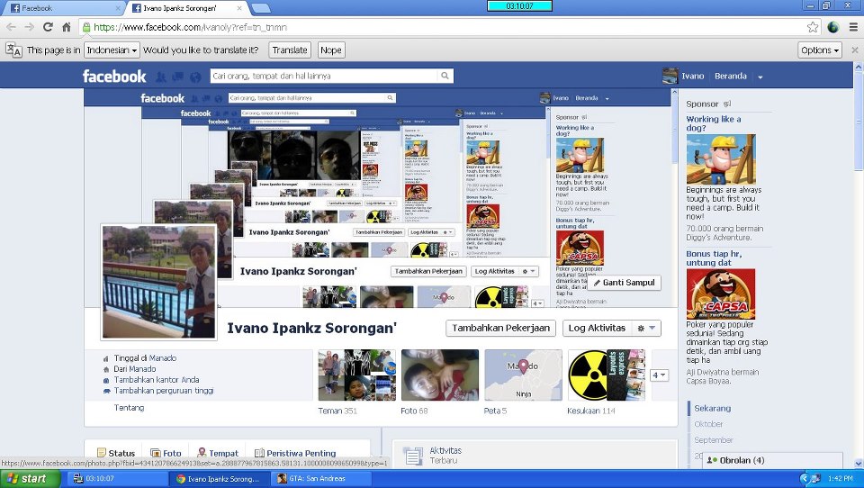The width and height of the screenshot is (864, 488).
Task: Click the Sponsor heading link
Action: [x=702, y=104]
